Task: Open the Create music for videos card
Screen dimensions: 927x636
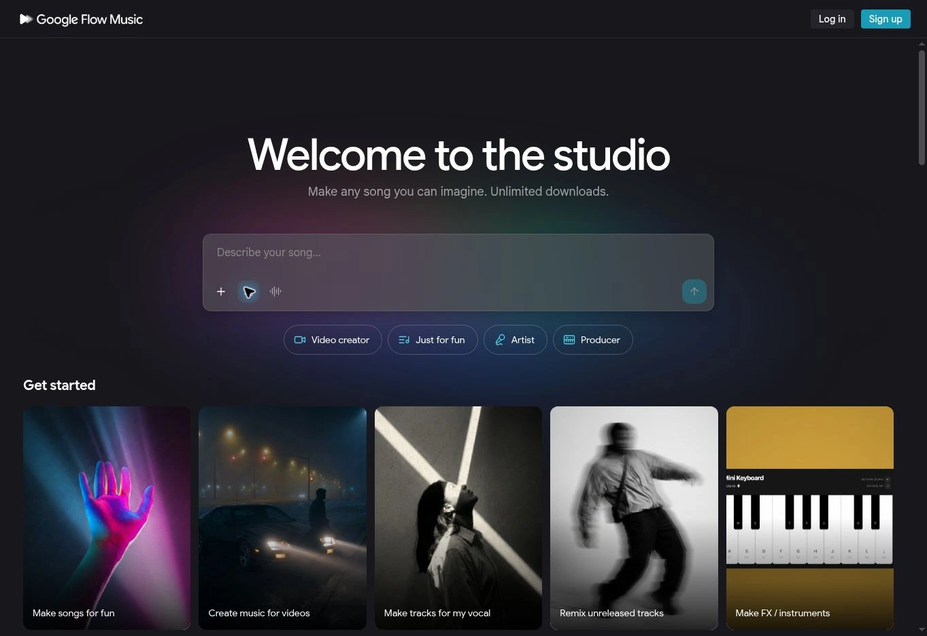Action: click(282, 518)
